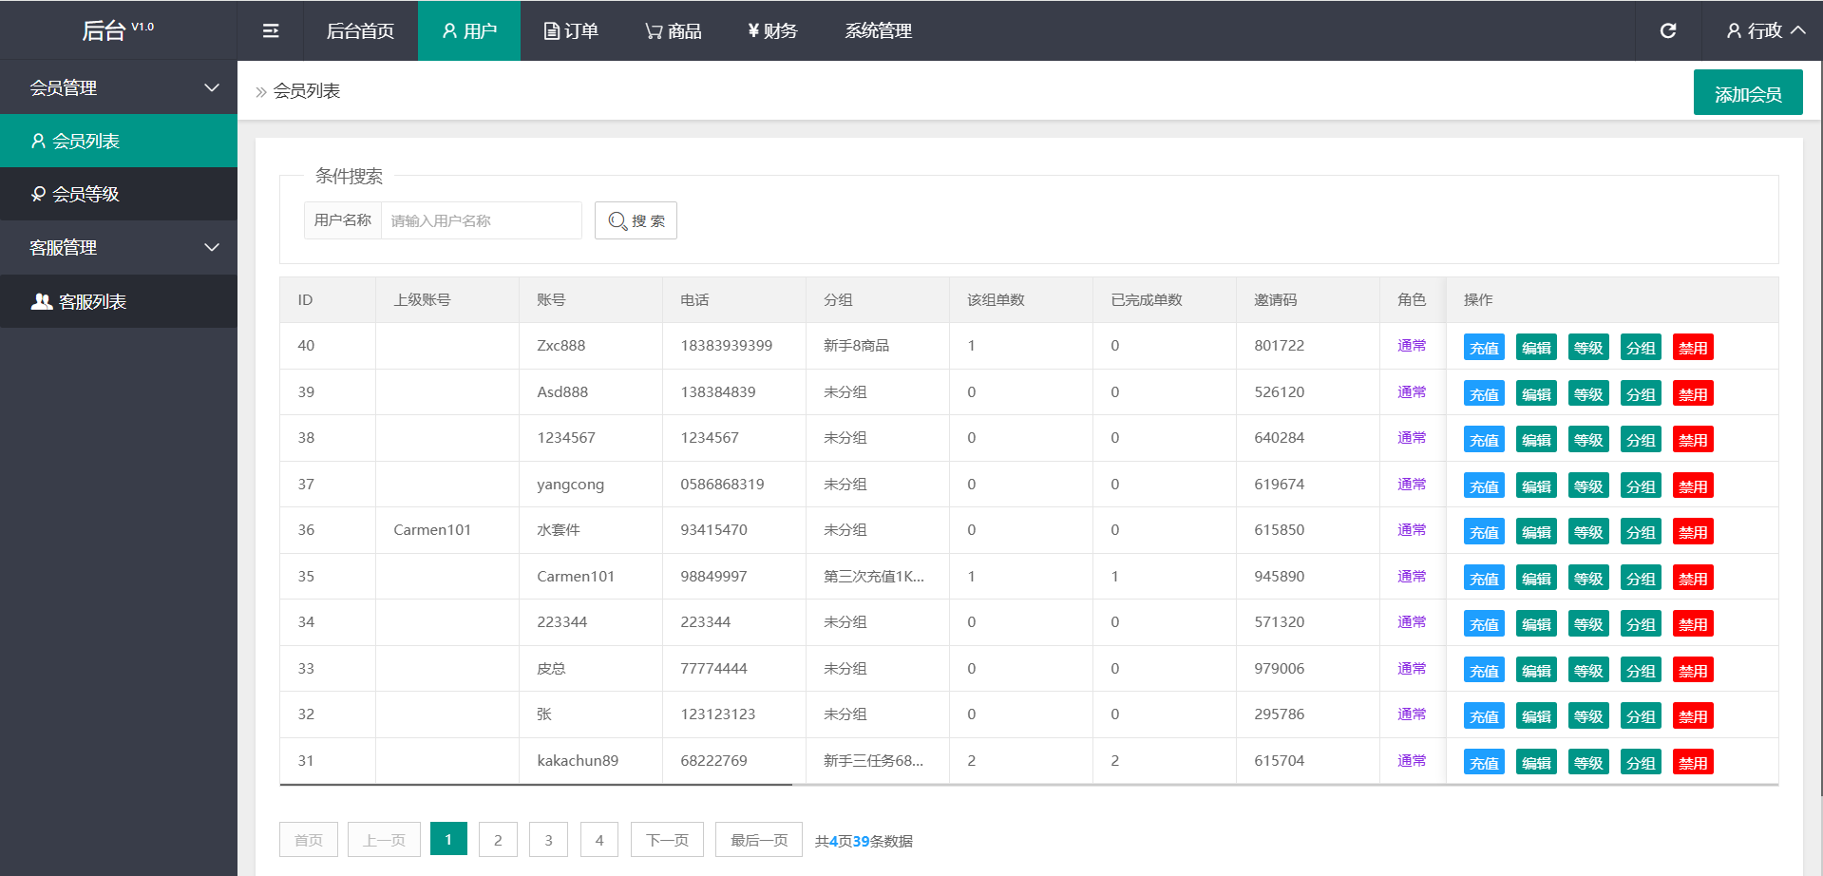The width and height of the screenshot is (1823, 876).
Task: Click 充值 for user Zxc888
Action: (x=1483, y=348)
